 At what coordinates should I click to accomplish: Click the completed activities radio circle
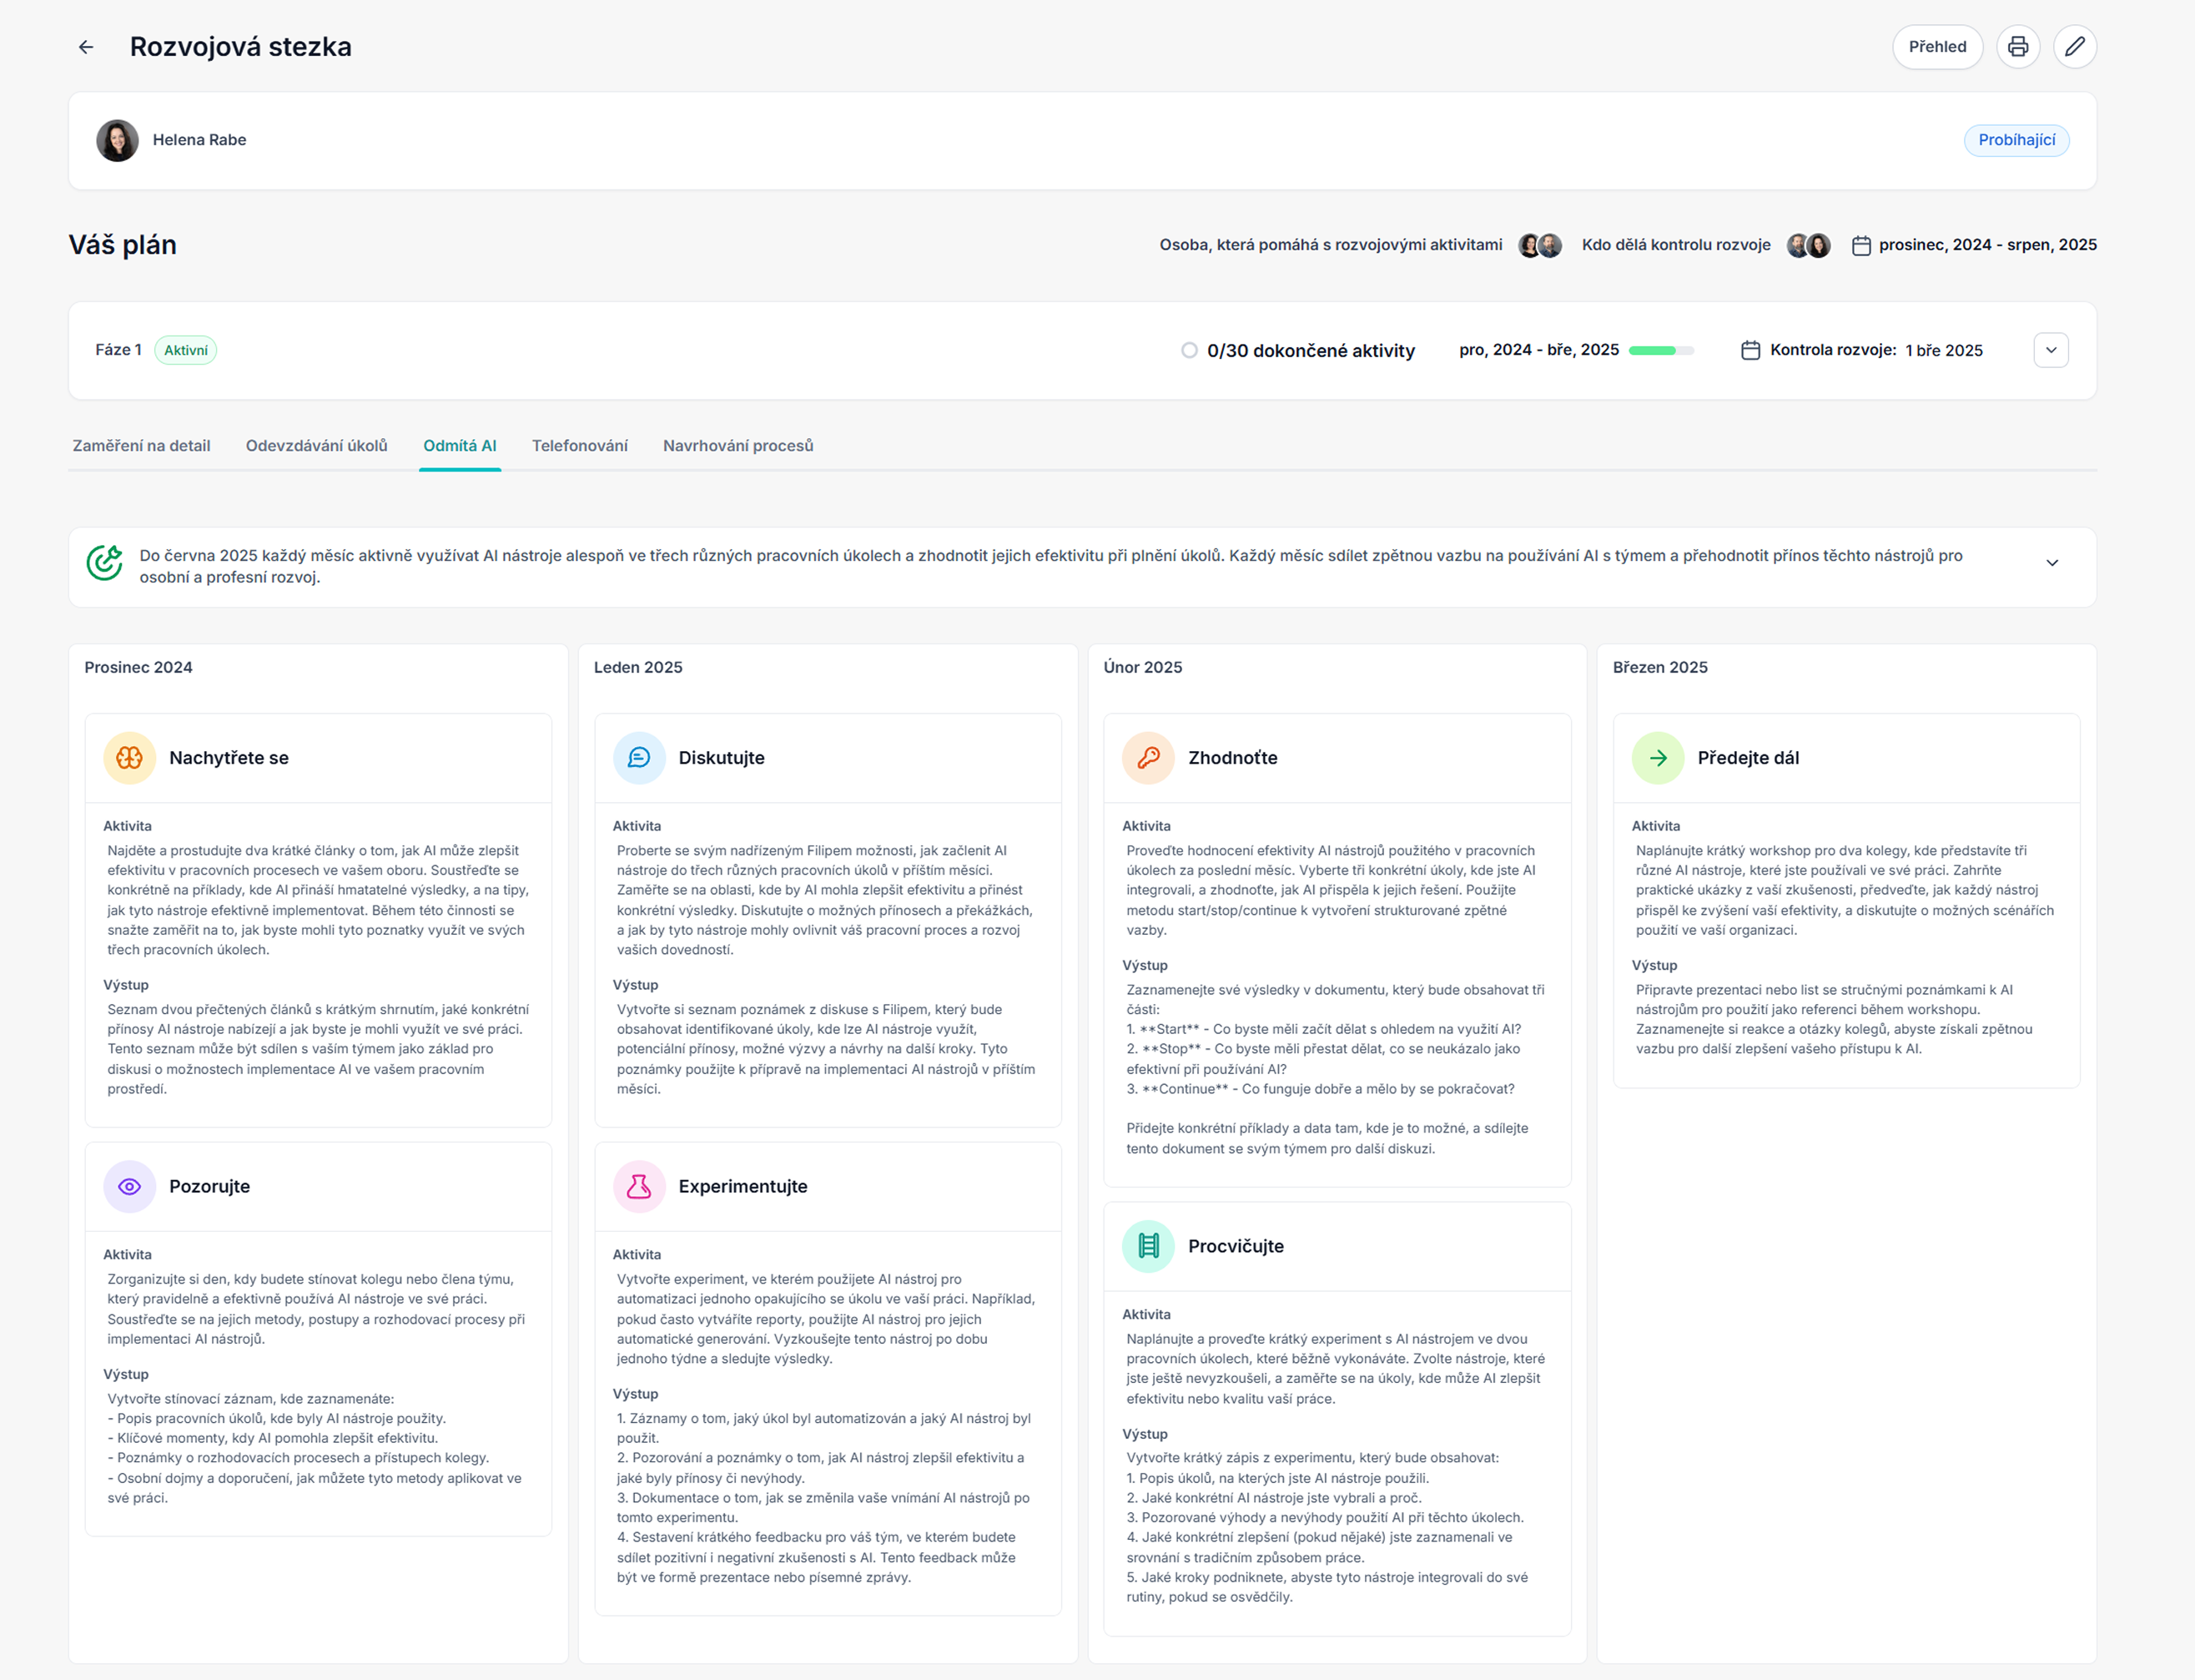[x=1189, y=350]
